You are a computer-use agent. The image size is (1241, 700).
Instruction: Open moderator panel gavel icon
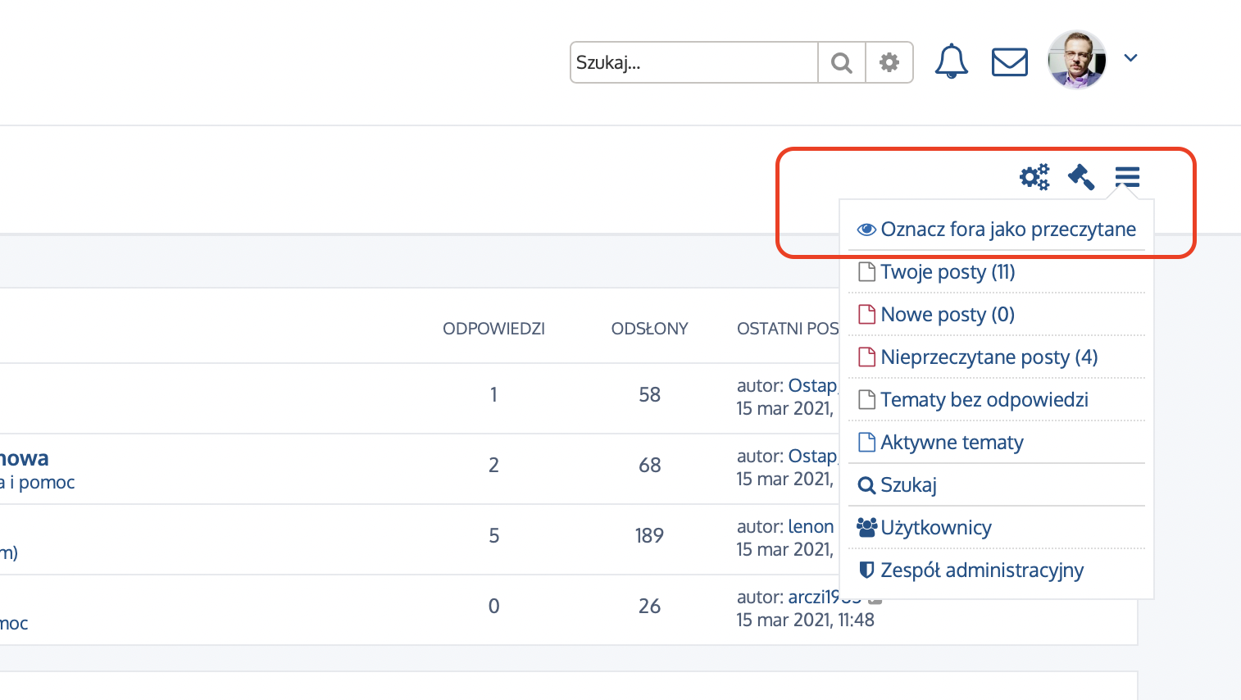(1081, 176)
